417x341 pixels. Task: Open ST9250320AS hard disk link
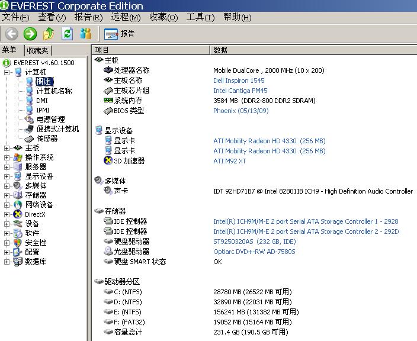tap(255, 242)
